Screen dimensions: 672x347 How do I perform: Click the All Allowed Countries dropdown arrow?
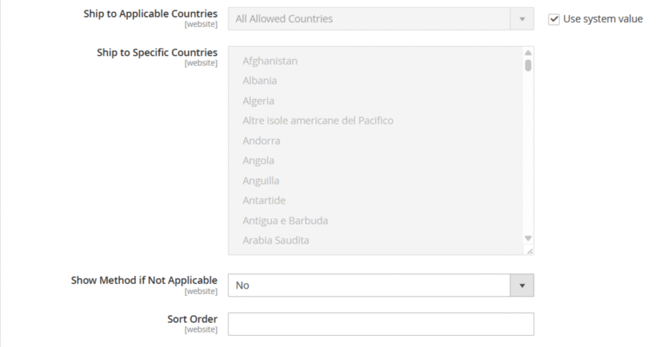point(522,19)
